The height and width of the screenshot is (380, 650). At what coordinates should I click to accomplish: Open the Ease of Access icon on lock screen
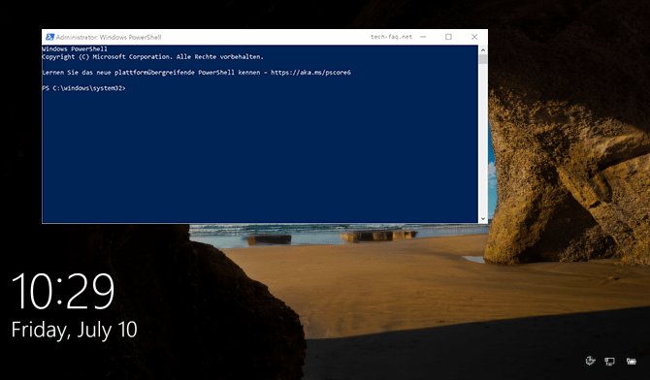pos(590,361)
